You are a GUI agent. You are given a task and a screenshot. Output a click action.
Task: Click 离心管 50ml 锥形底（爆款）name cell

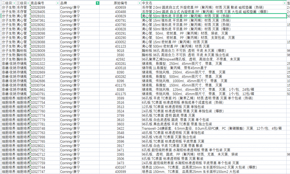214,29
